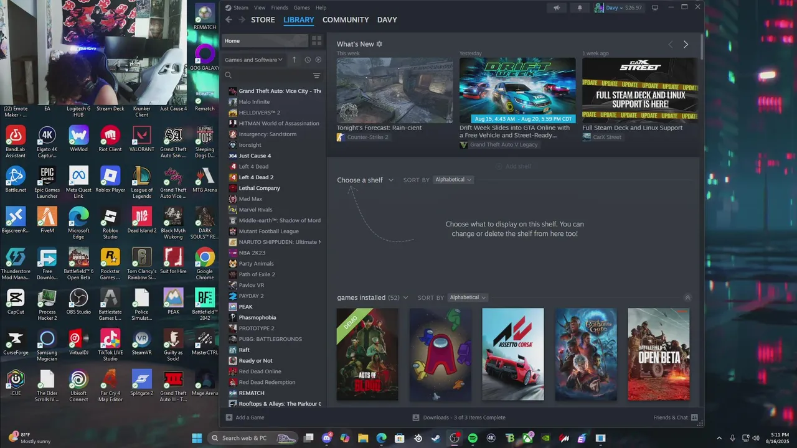Click the library search field

click(268, 75)
